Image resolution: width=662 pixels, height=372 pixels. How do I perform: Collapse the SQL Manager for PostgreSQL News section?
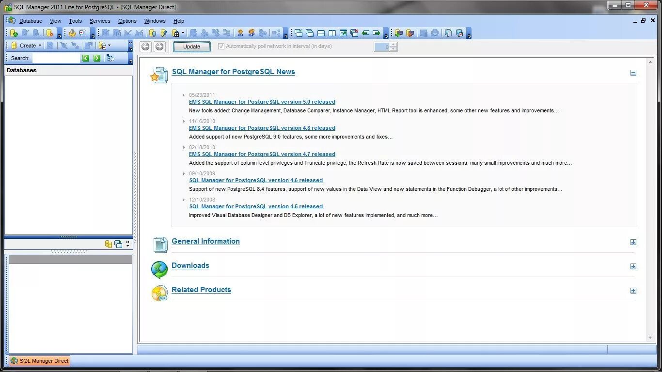[x=633, y=73]
